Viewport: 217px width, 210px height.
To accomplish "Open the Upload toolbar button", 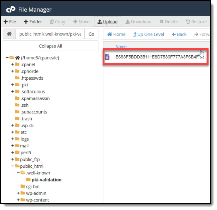I will 108,21.
